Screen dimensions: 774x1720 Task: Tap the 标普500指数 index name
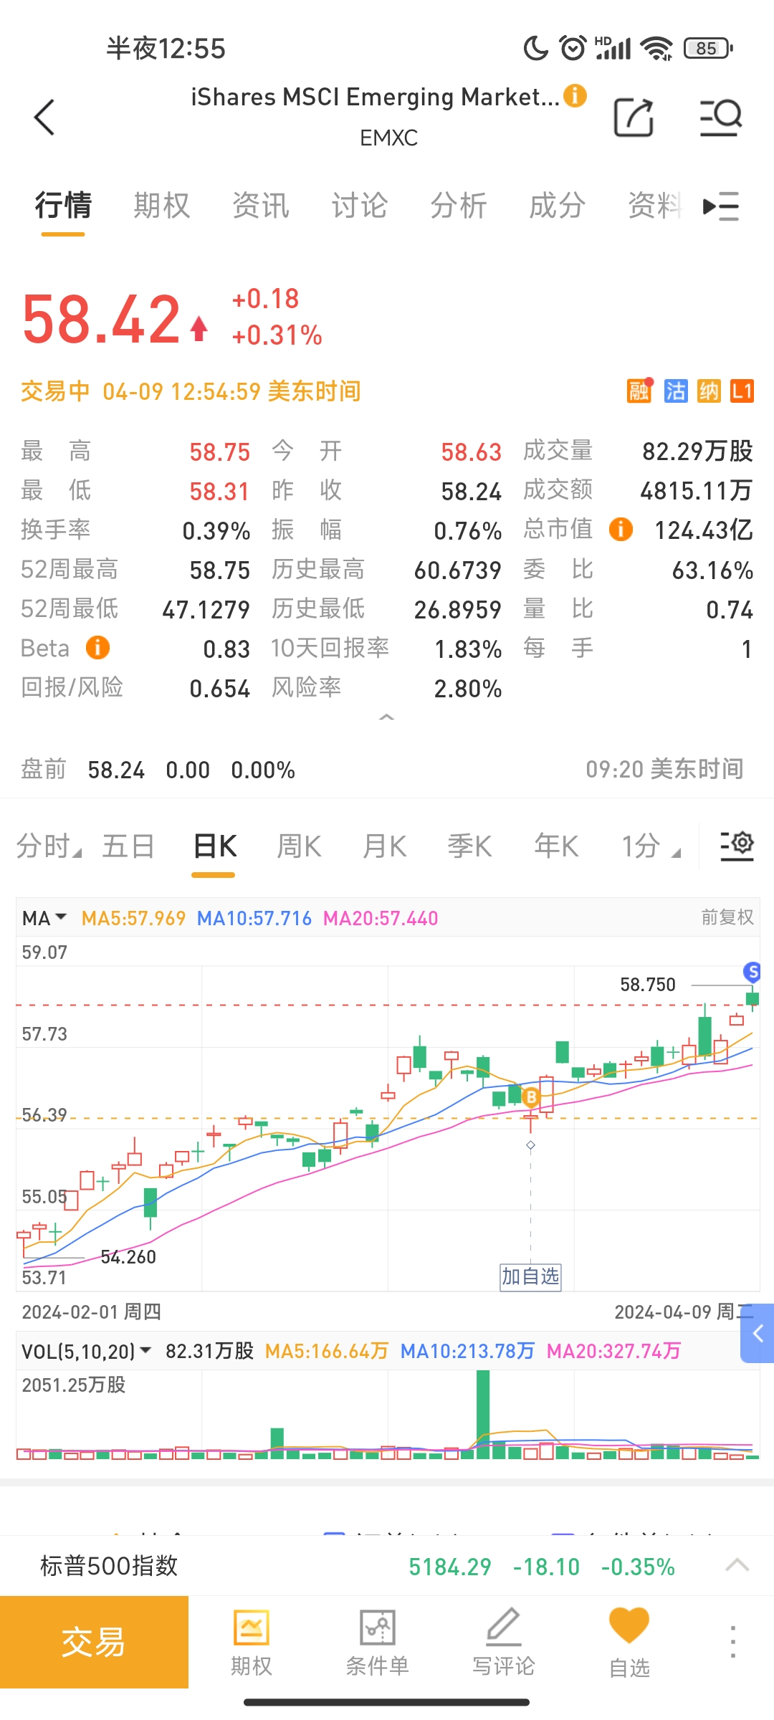(x=109, y=1566)
